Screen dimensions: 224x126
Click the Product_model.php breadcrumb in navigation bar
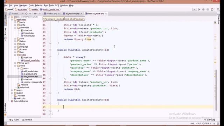point(50,9)
